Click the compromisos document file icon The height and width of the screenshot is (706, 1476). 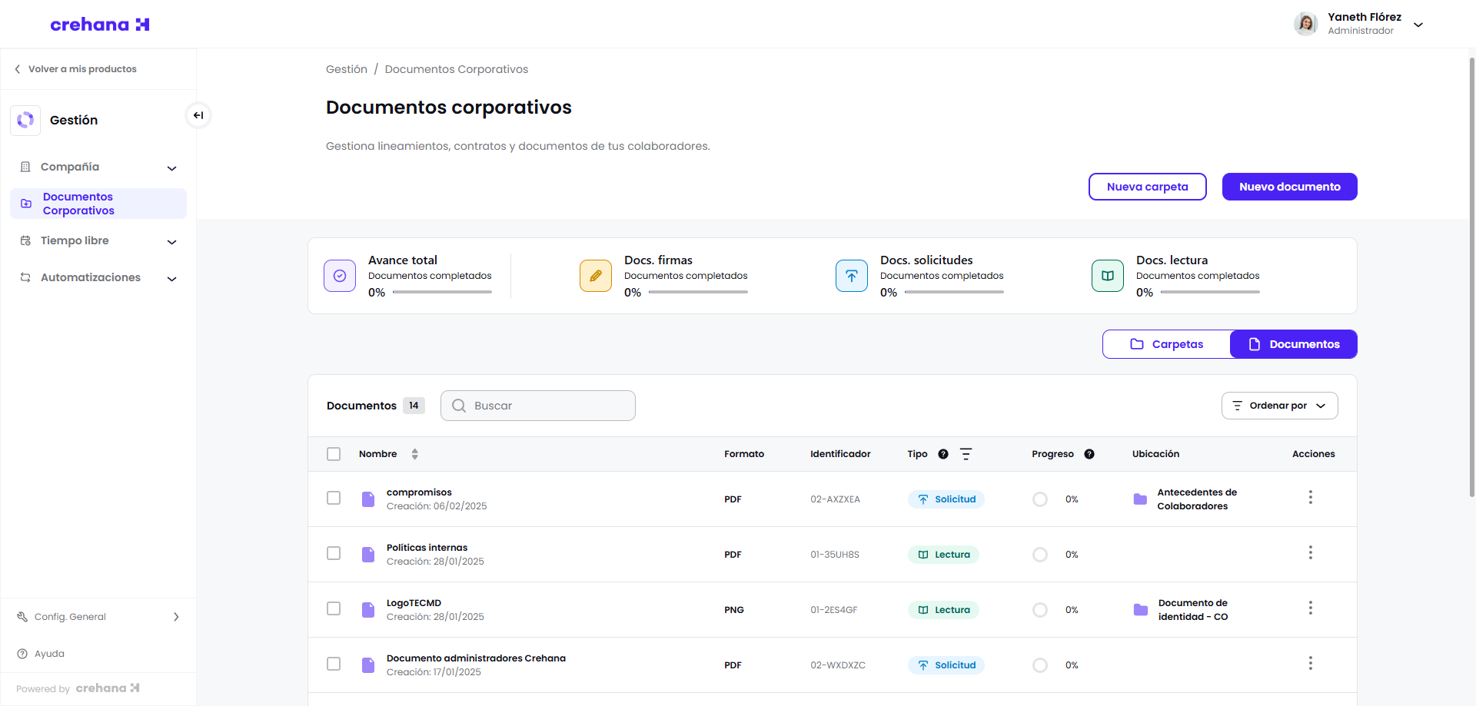368,499
